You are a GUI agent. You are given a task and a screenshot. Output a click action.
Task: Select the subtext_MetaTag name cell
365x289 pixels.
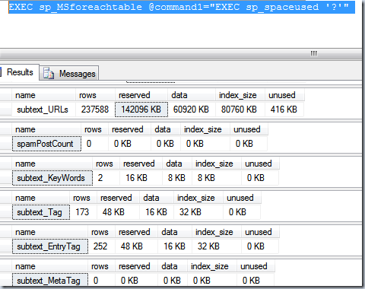(50, 280)
